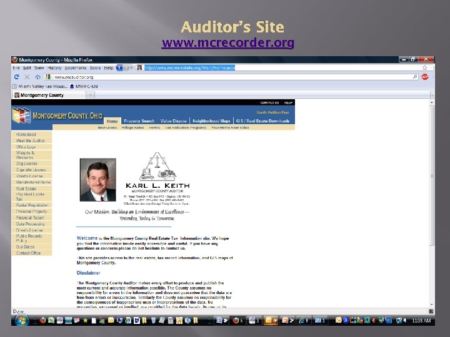Click the New Levies submenu link

pyautogui.click(x=107, y=127)
